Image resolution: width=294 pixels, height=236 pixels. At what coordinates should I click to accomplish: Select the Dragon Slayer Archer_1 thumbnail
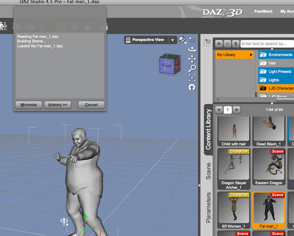click(x=234, y=169)
